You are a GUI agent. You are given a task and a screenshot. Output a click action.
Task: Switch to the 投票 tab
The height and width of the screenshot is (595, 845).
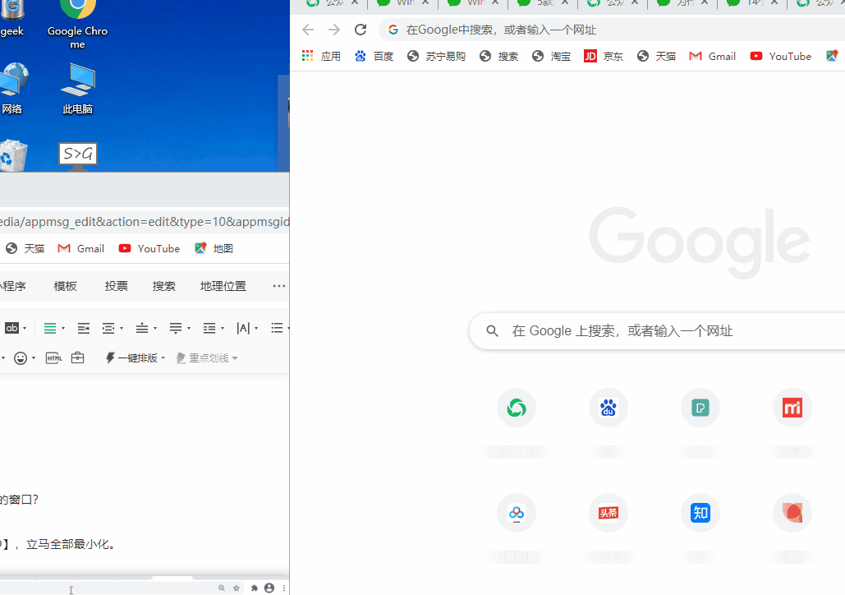pyautogui.click(x=116, y=285)
